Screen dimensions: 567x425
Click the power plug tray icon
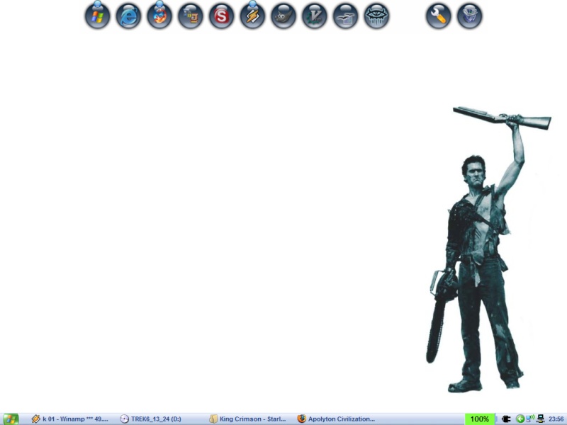506,419
